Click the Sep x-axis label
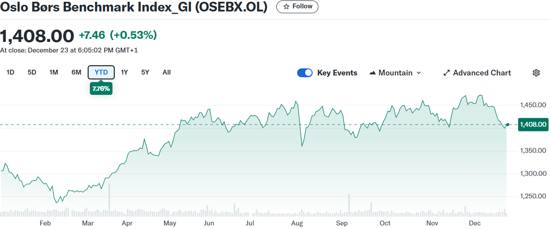 point(342,223)
